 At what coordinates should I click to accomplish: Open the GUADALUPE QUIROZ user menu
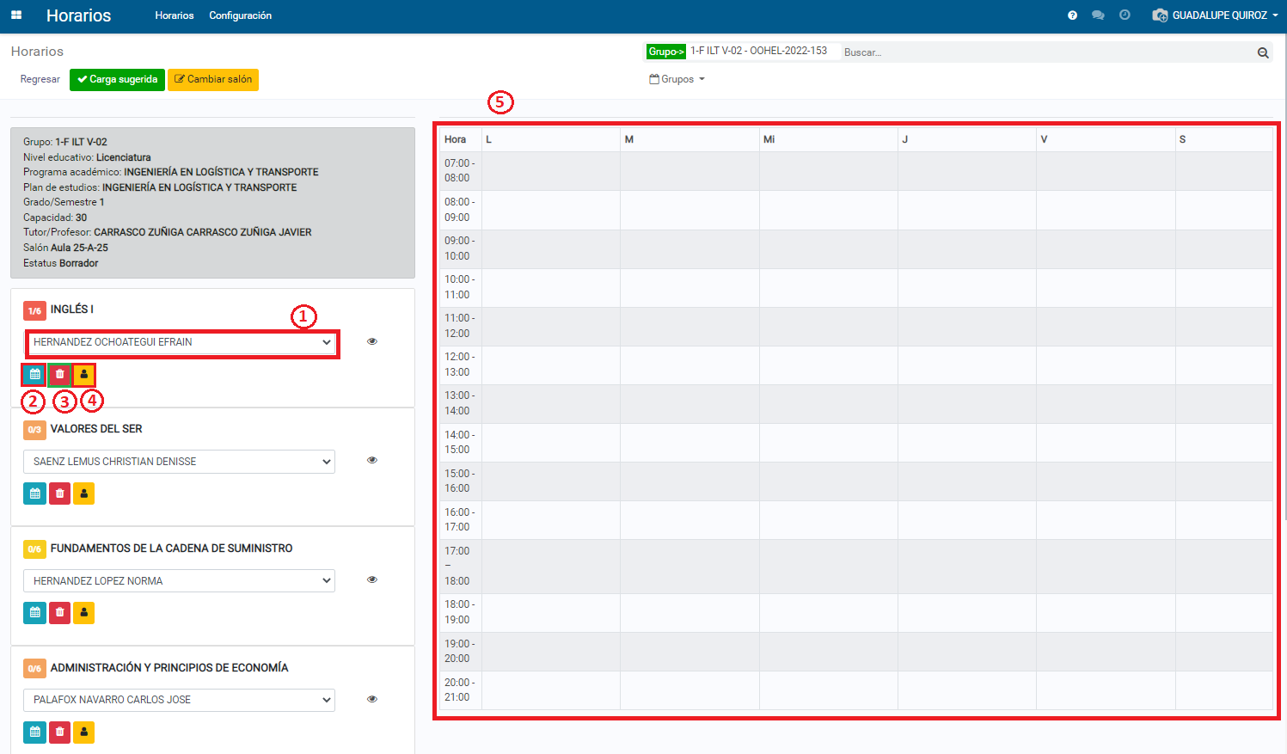(x=1216, y=15)
